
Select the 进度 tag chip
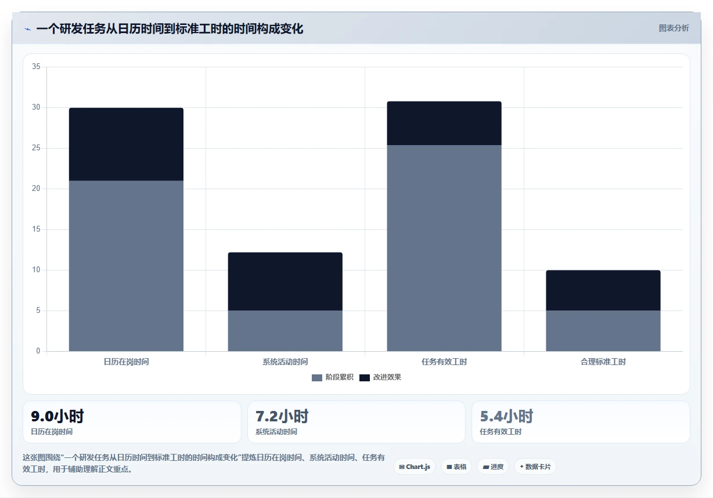click(493, 467)
